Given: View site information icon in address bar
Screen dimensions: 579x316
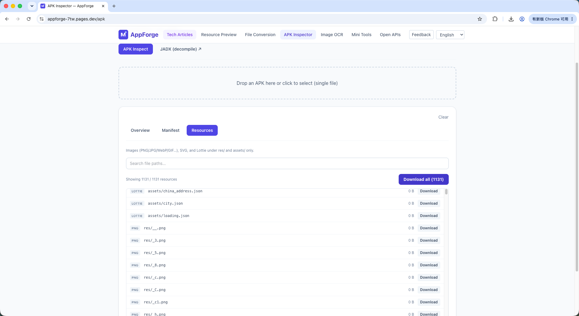Looking at the screenshot, I should [x=42, y=19].
